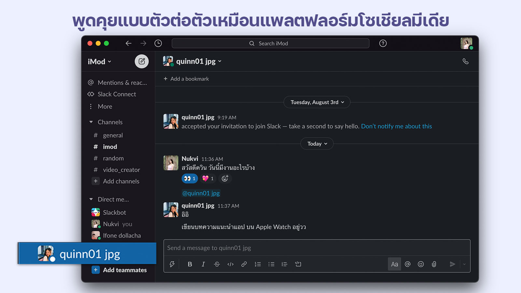Image resolution: width=521 pixels, height=293 pixels.
Task: Toggle the eyes reaction on Nukvi's message
Action: [x=190, y=178]
